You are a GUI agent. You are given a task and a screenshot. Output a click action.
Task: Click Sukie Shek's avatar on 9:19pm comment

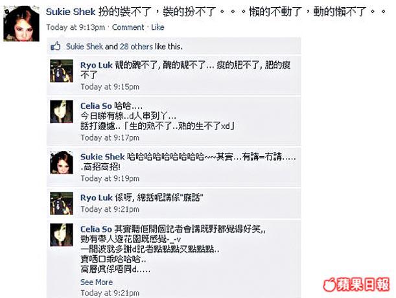pos(62,163)
